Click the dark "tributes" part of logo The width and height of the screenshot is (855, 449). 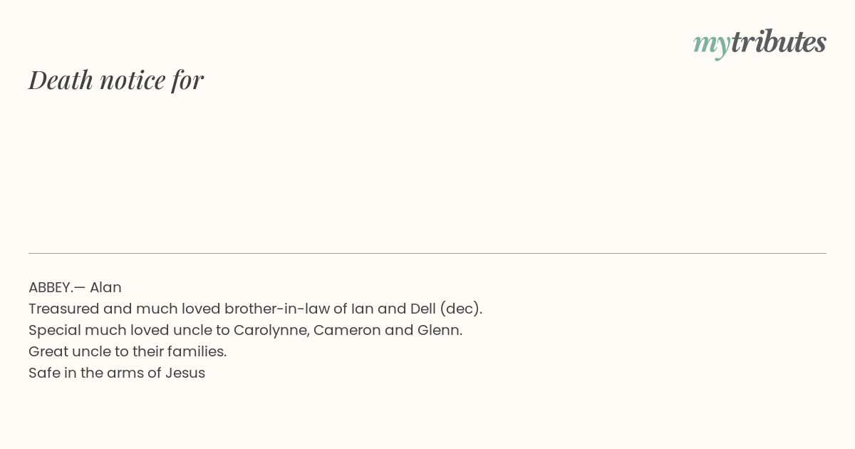(x=779, y=41)
